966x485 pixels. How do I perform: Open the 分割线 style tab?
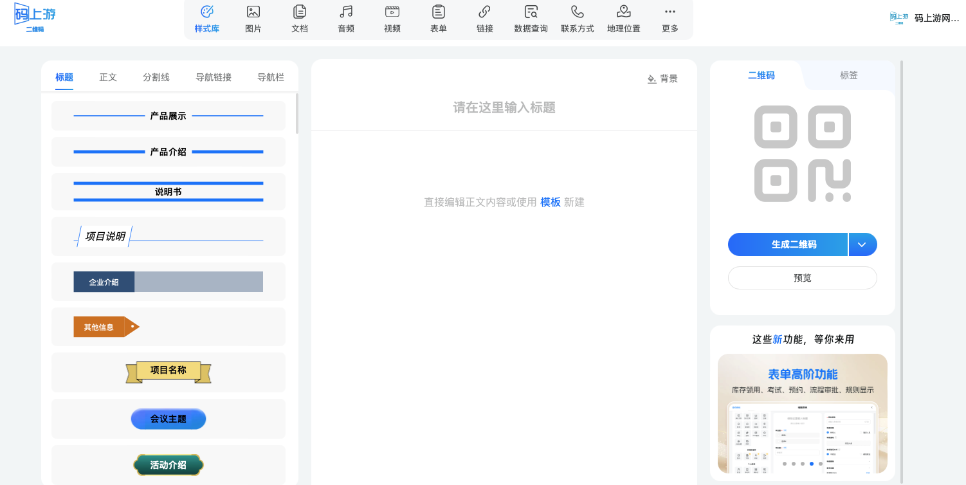(156, 77)
